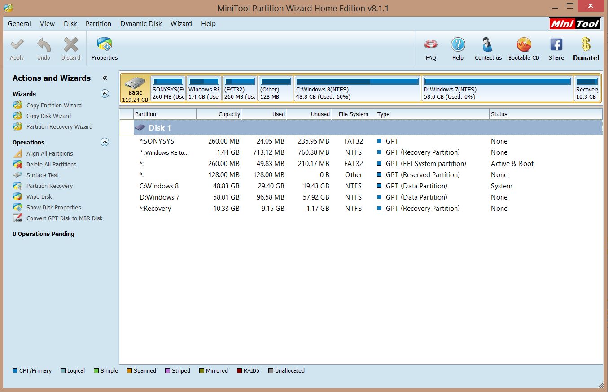Open the Properties toolbar icon
Image resolution: width=608 pixels, height=392 pixels.
tap(105, 45)
